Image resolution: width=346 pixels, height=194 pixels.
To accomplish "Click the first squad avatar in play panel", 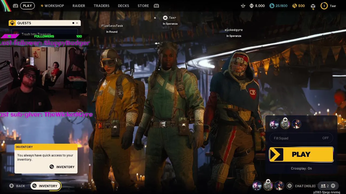I will point(274,124).
